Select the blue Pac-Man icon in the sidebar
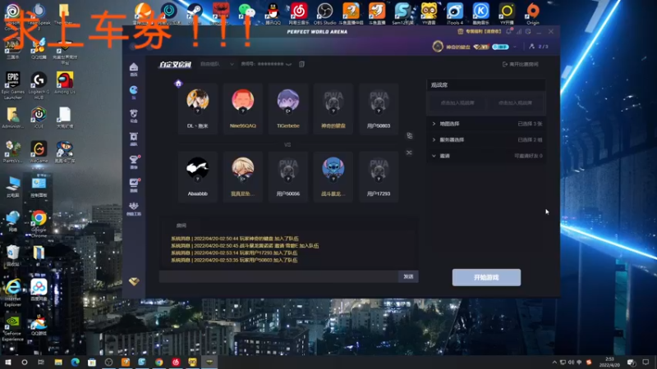This screenshot has height=369, width=657. (134, 92)
